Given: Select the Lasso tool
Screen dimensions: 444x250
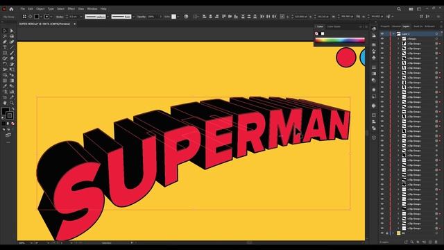Looking at the screenshot, I should pyautogui.click(x=12, y=36).
